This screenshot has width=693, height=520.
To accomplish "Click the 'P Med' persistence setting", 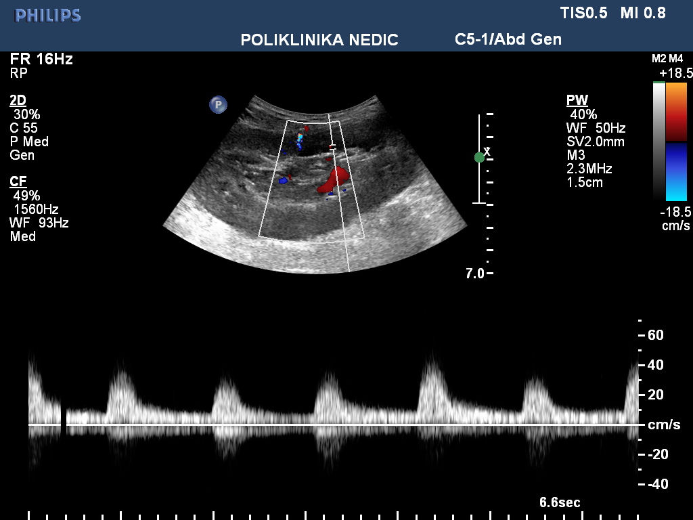I will pyautogui.click(x=29, y=142).
